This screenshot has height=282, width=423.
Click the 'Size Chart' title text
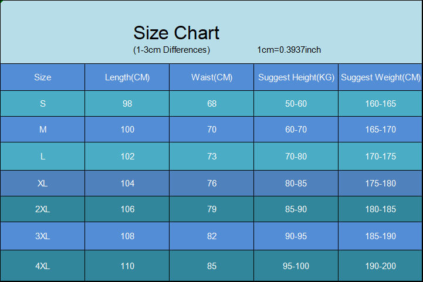(176, 33)
